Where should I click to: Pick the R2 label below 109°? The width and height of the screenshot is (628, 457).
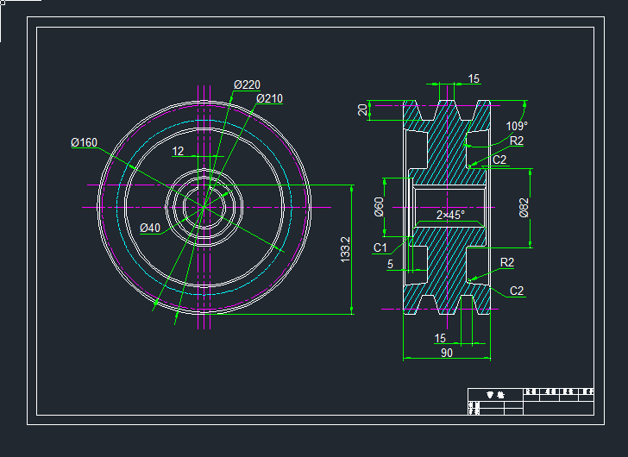point(517,141)
